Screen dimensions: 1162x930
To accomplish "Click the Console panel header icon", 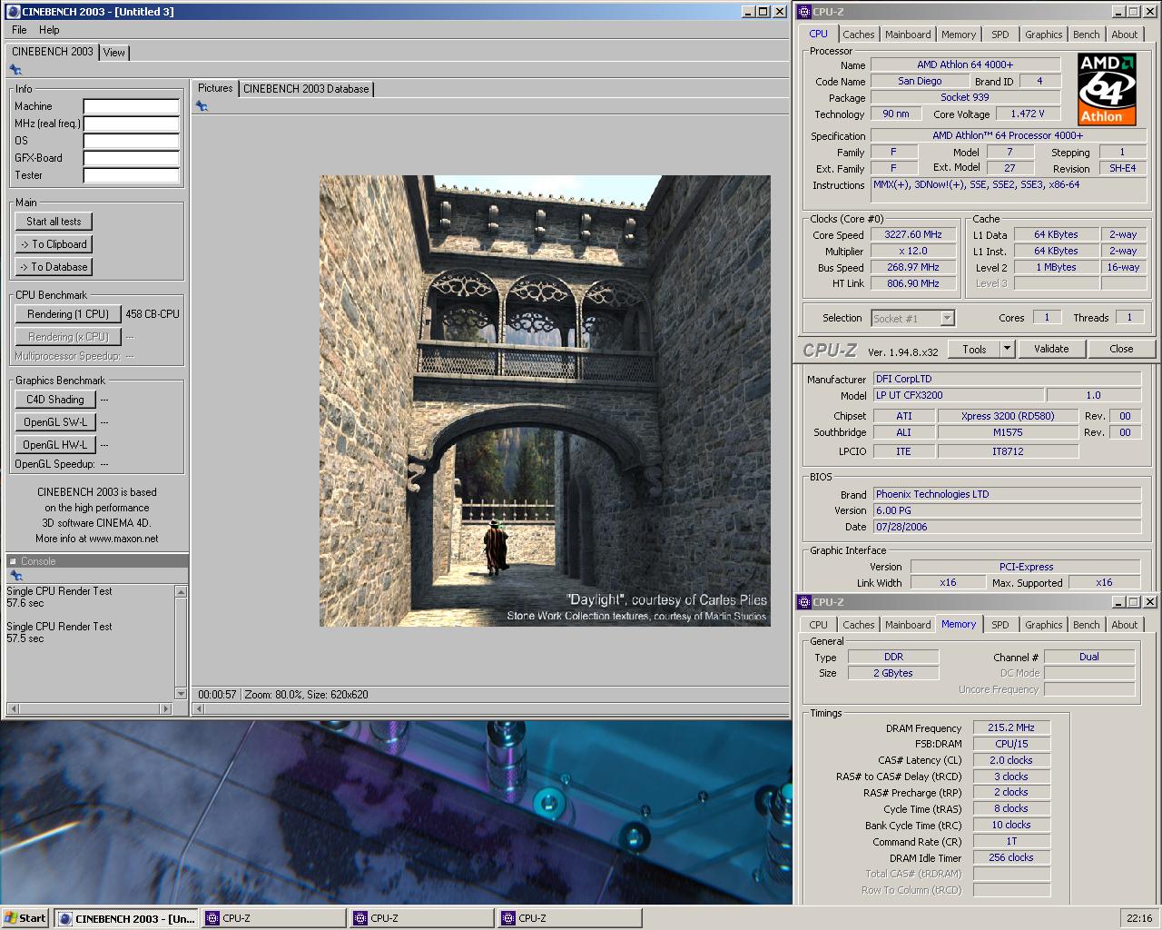I will point(13,561).
